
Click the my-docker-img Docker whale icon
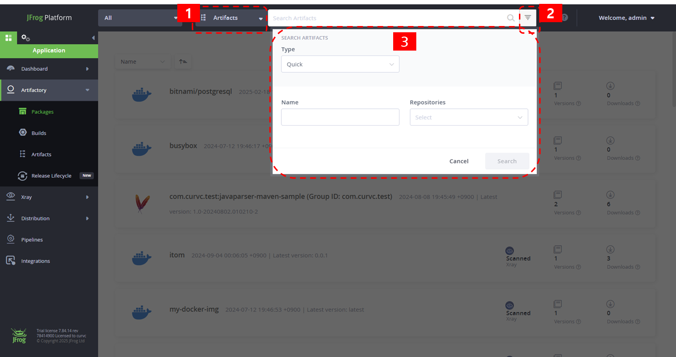(142, 313)
